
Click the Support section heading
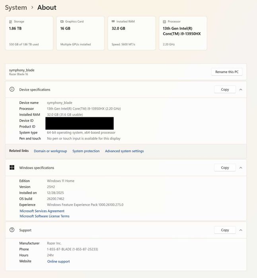click(25, 230)
